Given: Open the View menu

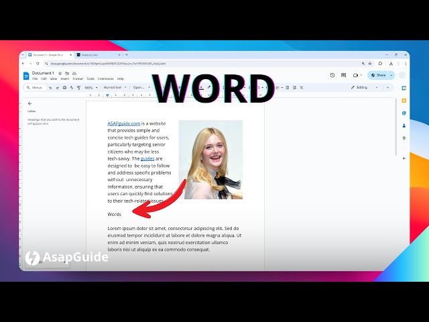Looking at the screenshot, I should pos(54,79).
